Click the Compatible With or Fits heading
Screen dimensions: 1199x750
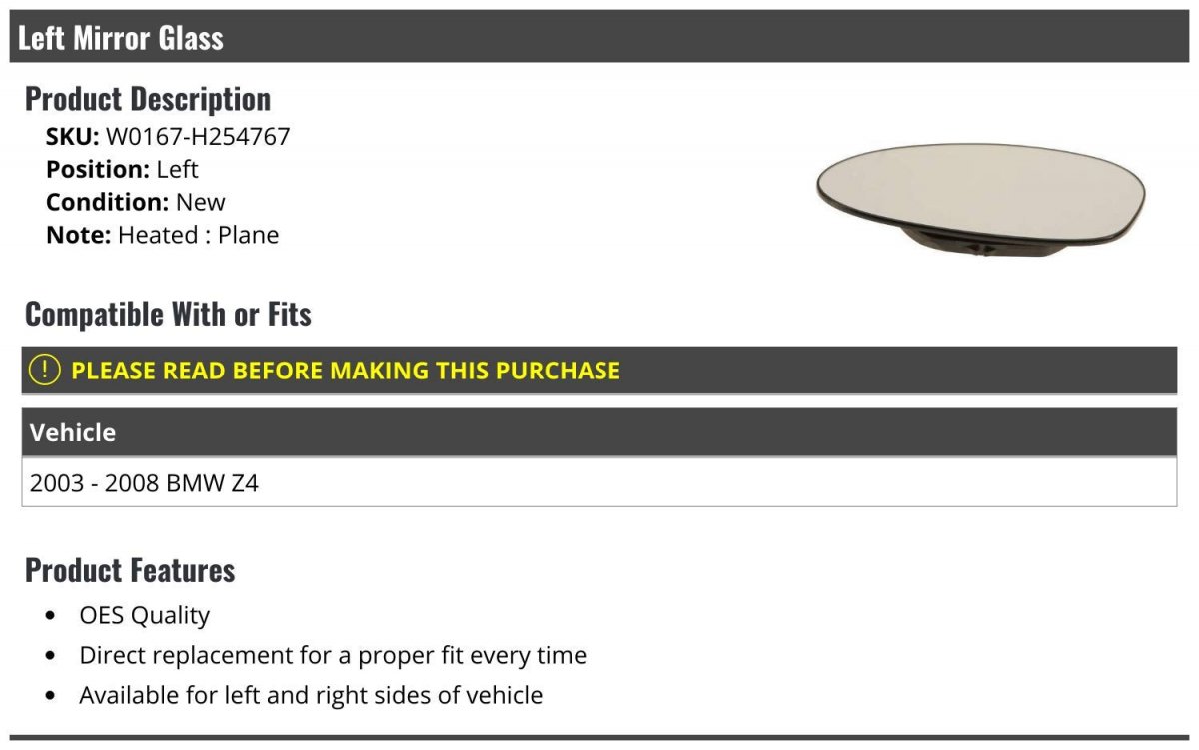tap(168, 314)
